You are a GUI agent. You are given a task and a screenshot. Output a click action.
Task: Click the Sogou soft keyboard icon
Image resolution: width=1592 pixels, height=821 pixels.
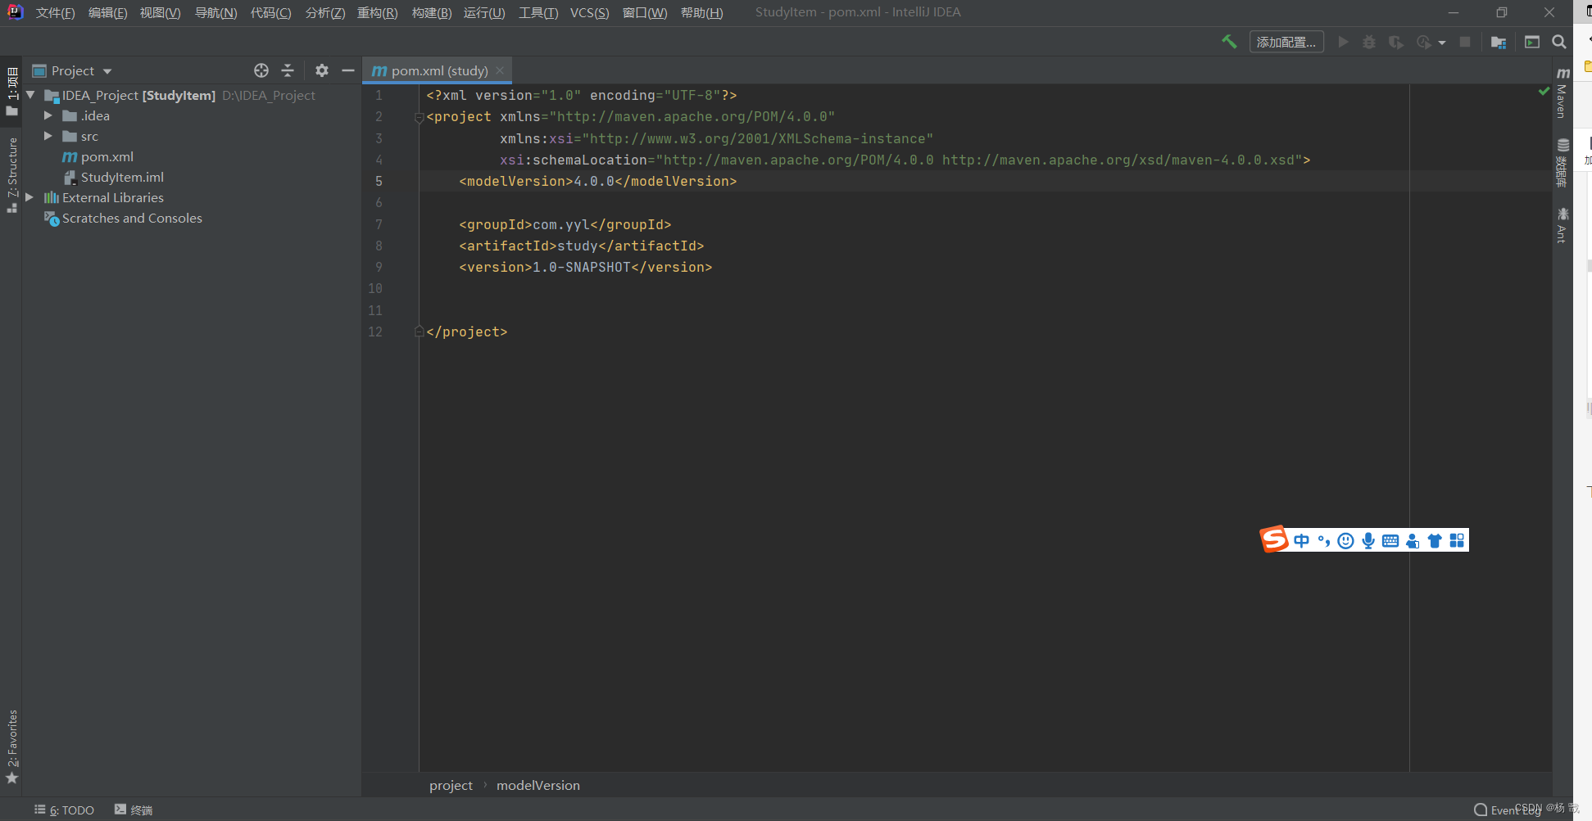pos(1390,540)
